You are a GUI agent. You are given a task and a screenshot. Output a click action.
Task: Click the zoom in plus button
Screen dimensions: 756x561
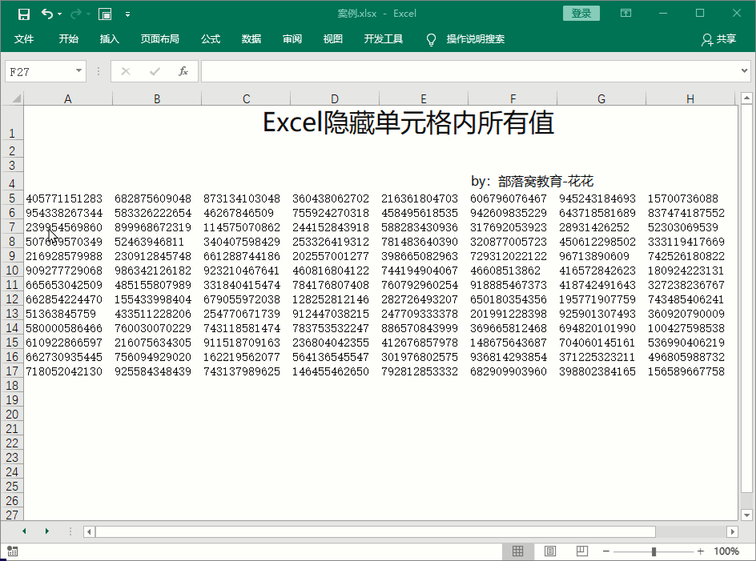[701, 551]
